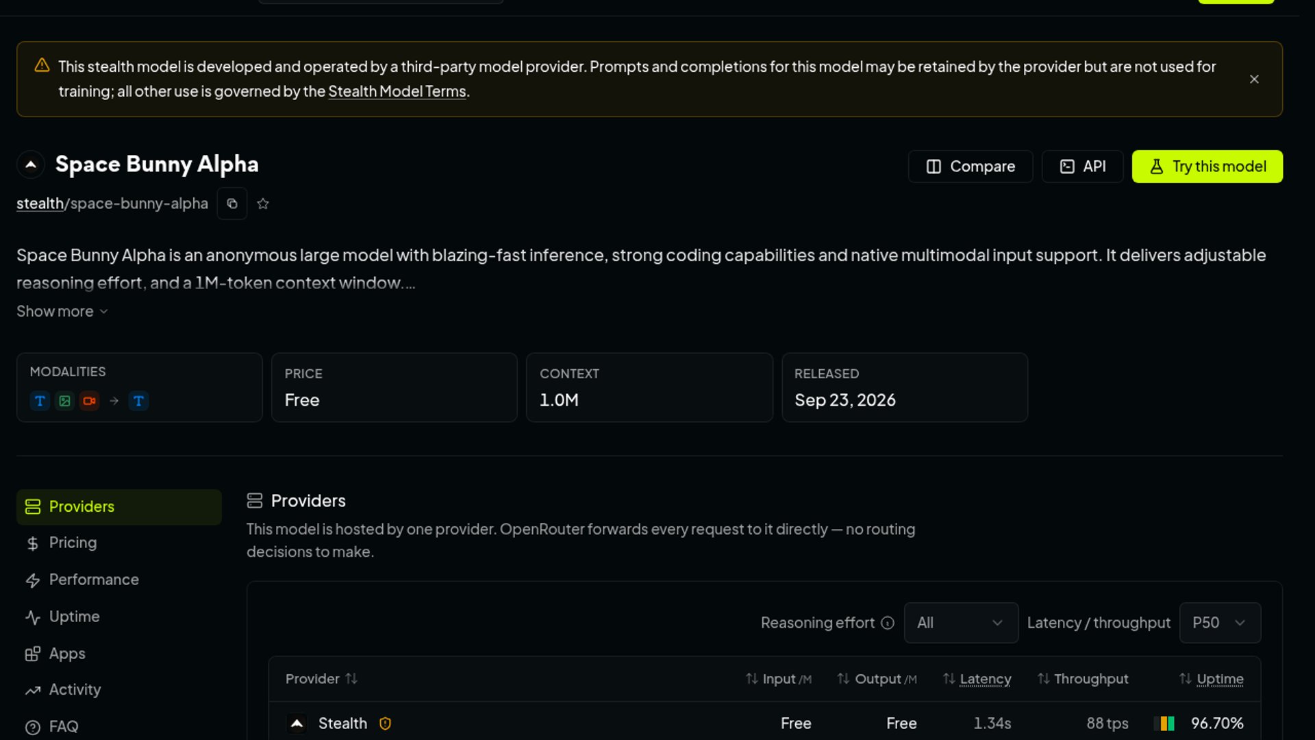Sort table by Latency column
This screenshot has height=740, width=1315.
[x=977, y=679]
